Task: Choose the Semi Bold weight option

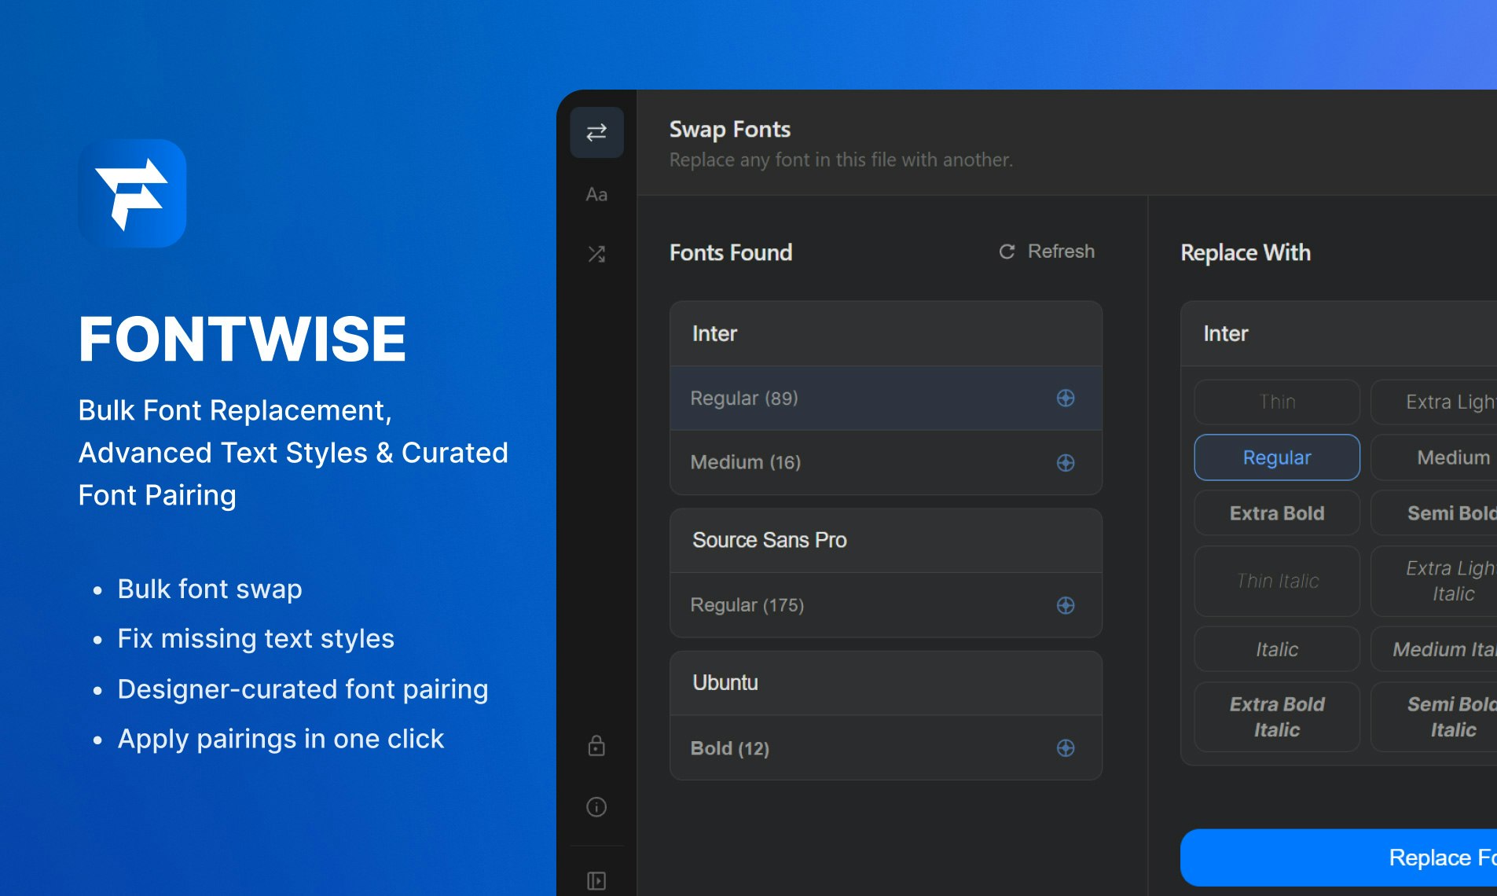Action: tap(1434, 513)
